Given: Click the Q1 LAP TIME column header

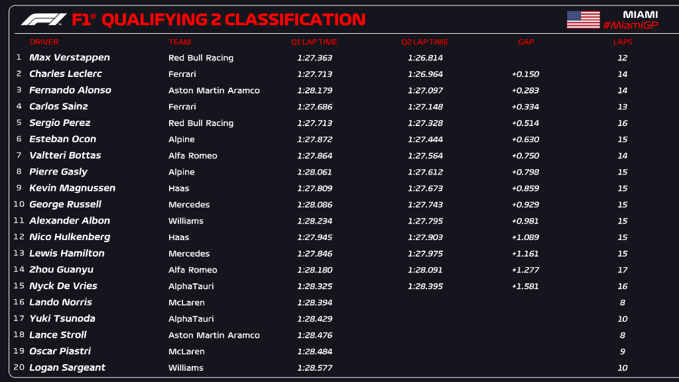Looking at the screenshot, I should point(314,42).
